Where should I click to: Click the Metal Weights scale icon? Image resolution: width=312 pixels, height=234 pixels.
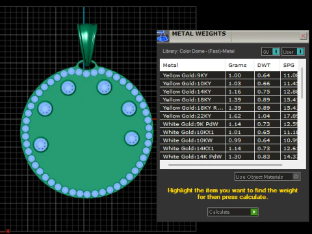(163, 36)
